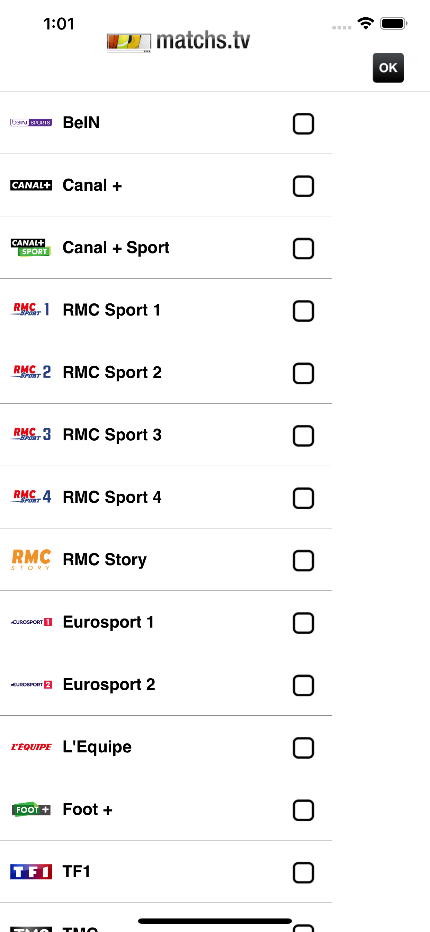Tap the Eurosport 1 logo icon
Screen dimensions: 430x932
pyautogui.click(x=31, y=622)
